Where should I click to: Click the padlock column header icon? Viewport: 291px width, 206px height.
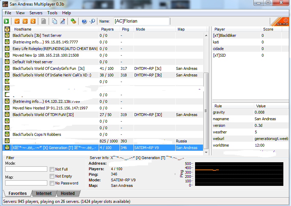7,29
